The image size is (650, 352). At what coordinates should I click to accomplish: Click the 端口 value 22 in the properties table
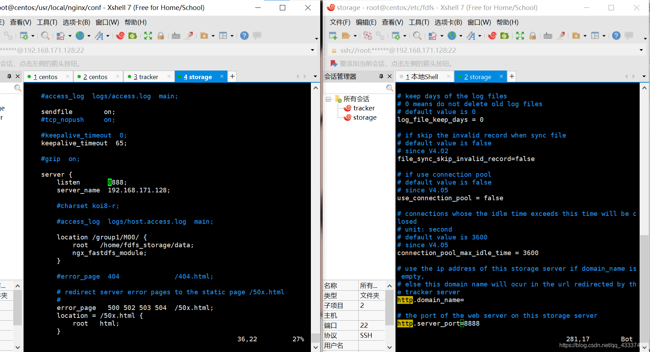[371, 326]
